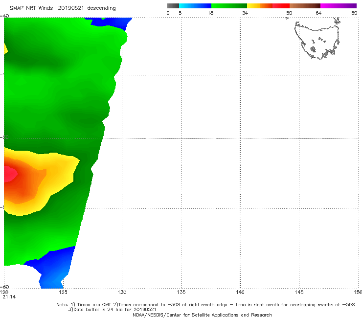Click the yellow-orange segment of the color bar
The height and width of the screenshot is (318, 362).
point(260,6)
